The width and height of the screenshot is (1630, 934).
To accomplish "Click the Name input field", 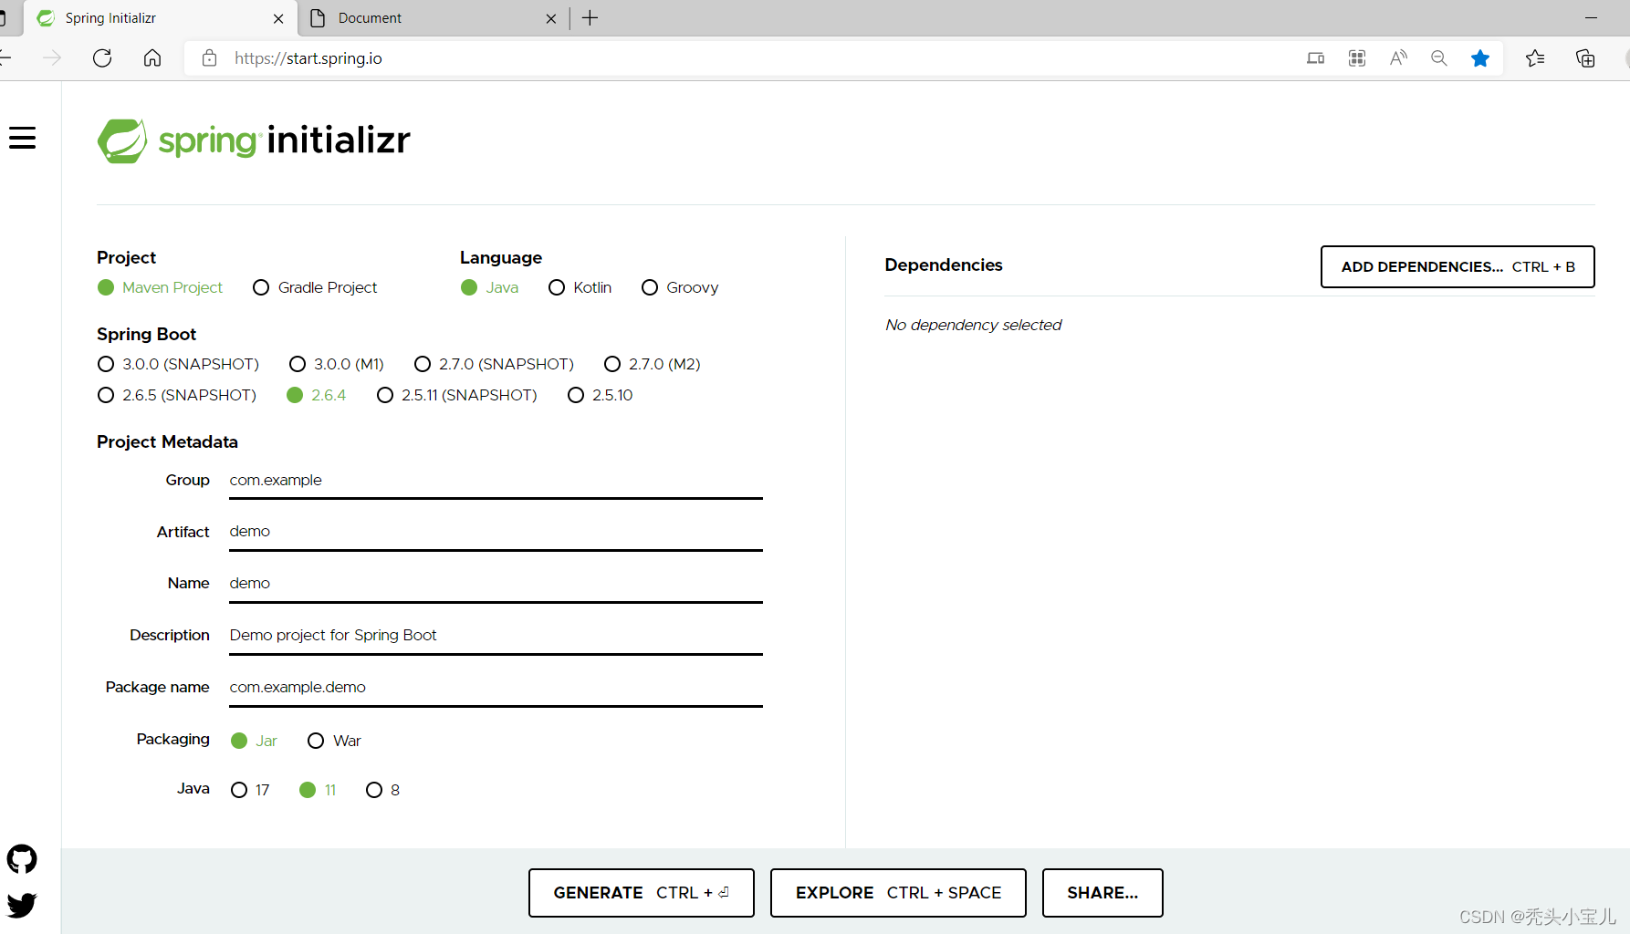I will 496,584.
